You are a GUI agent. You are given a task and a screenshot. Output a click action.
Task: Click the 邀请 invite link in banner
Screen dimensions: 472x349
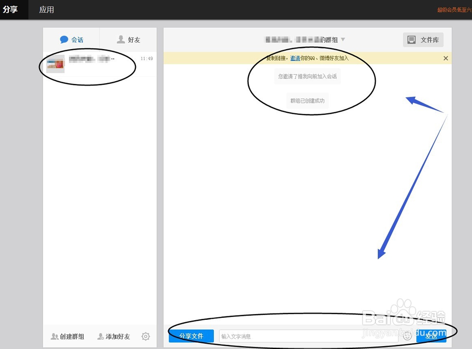coord(295,58)
